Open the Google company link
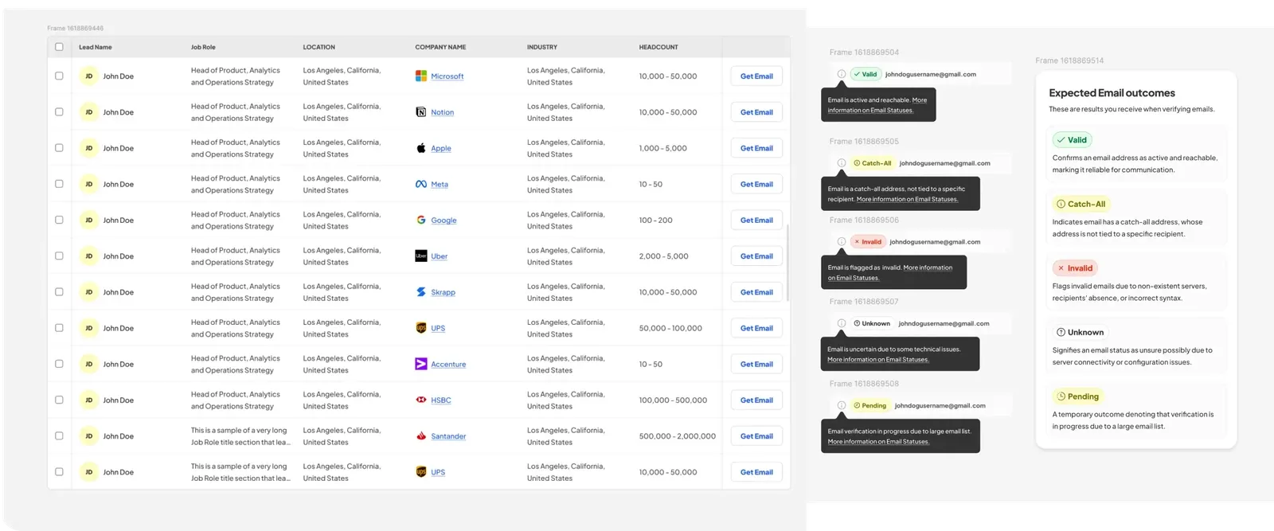Viewport: 1274px width, 531px height. click(444, 221)
